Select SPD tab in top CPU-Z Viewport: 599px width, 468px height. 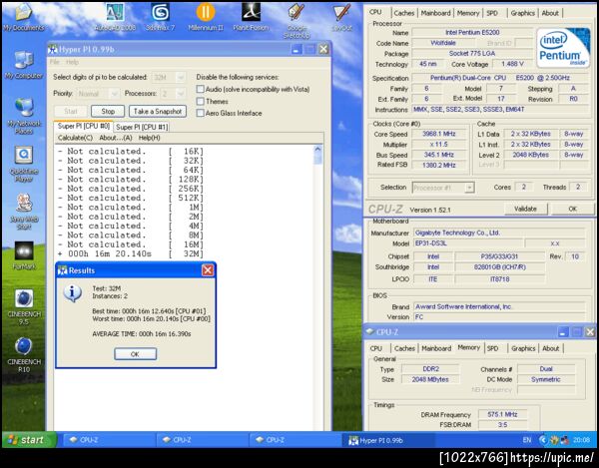[x=492, y=13]
